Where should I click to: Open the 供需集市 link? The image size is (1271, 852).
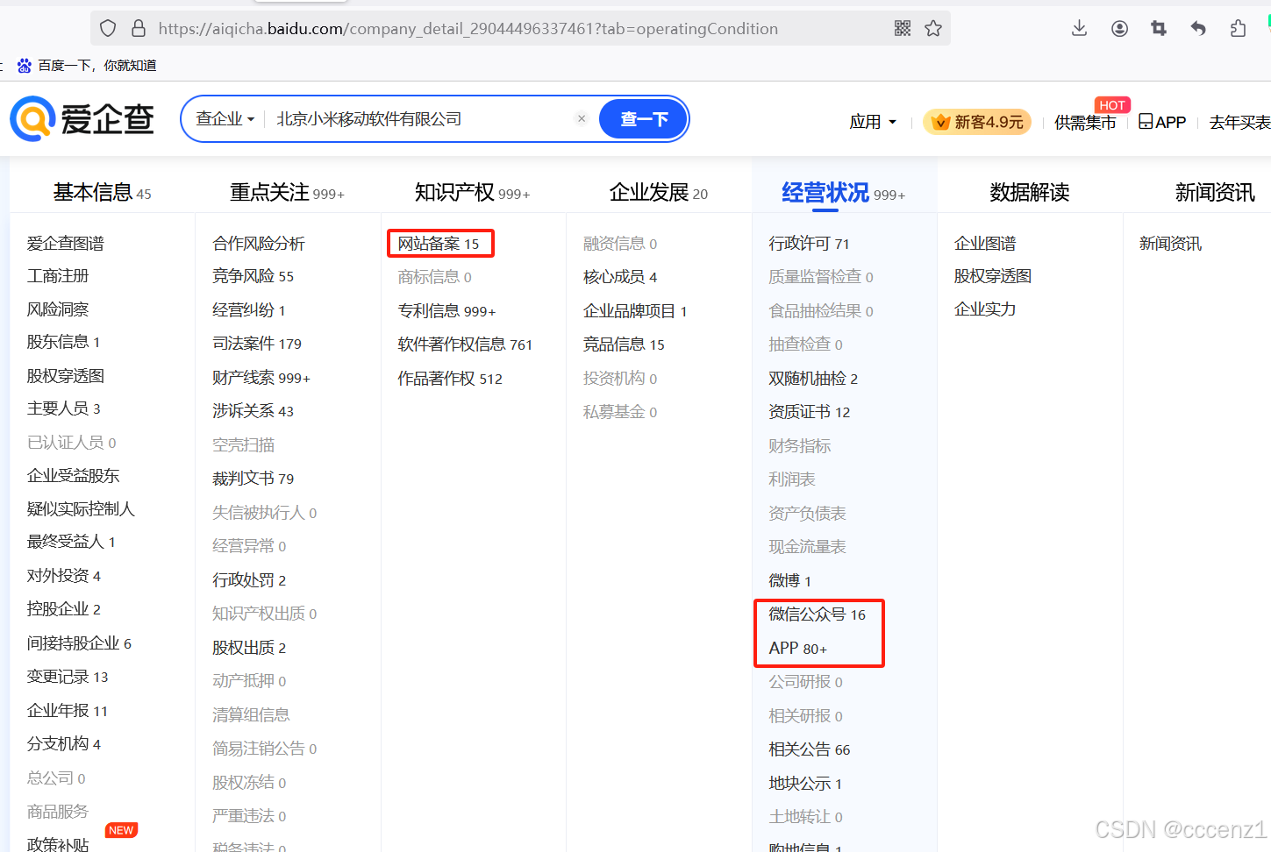coord(1085,122)
